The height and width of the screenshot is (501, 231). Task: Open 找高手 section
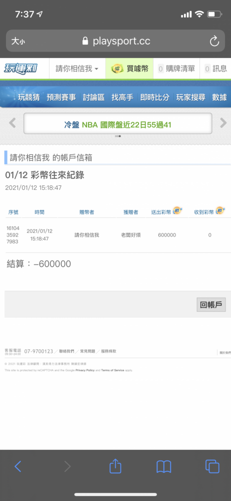coord(122,98)
